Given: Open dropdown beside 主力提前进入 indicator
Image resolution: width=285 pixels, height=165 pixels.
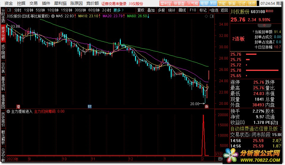Looking at the screenshot, I should (x=8, y=111).
